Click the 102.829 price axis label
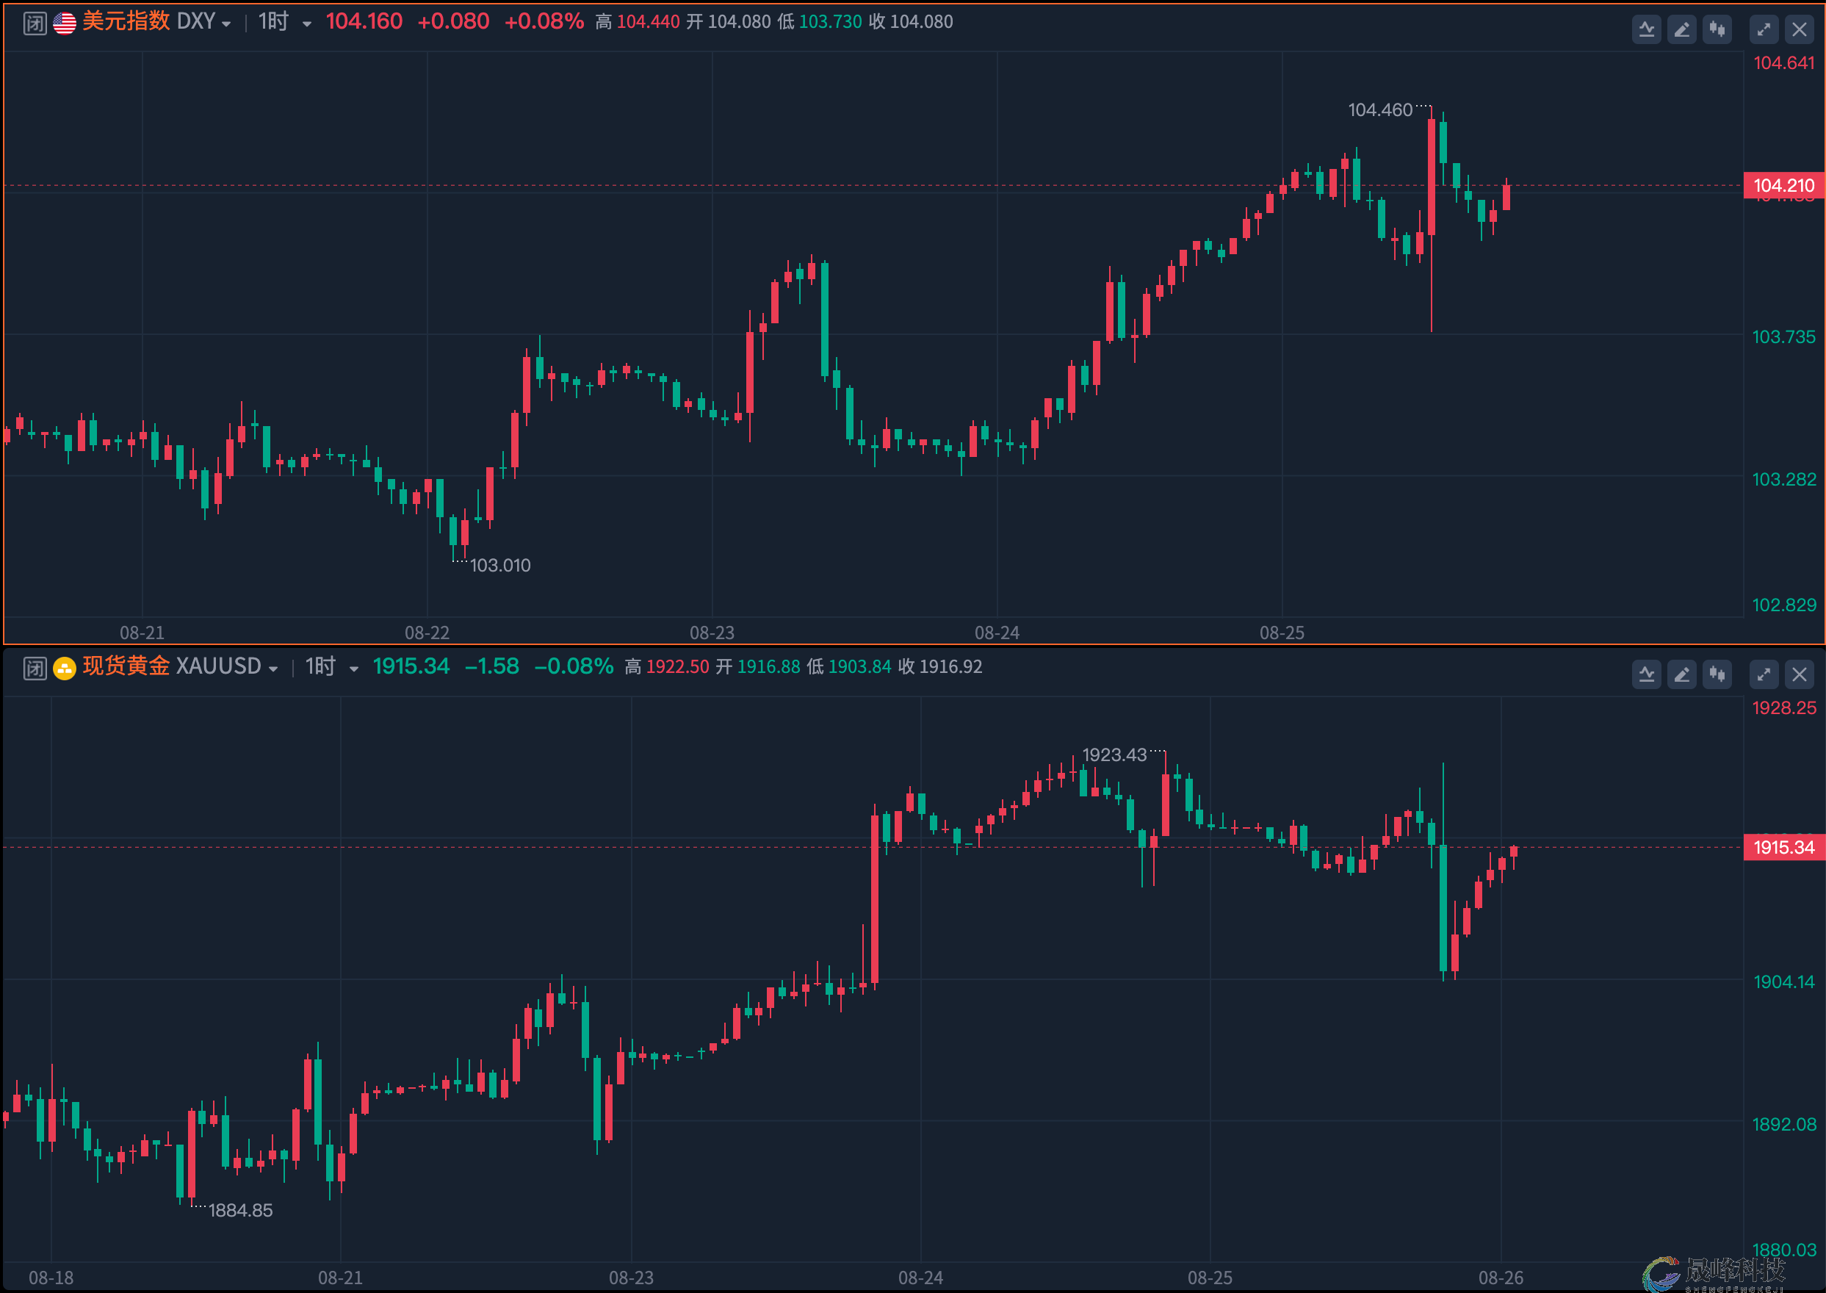 (1784, 605)
